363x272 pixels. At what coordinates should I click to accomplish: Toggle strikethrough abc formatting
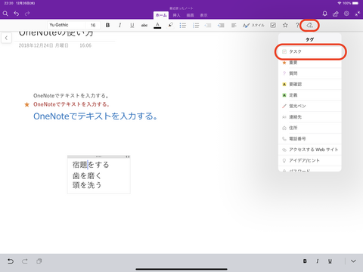(144, 25)
